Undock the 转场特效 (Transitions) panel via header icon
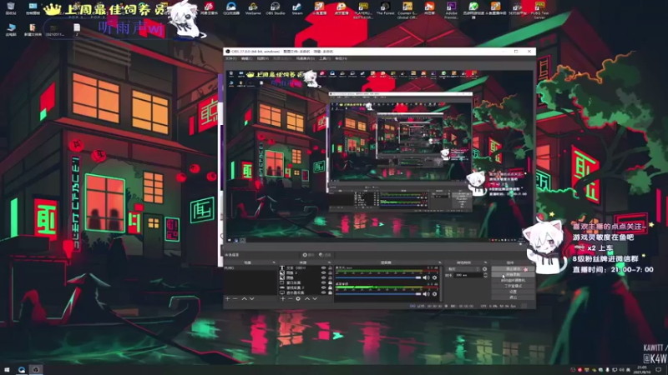Image resolution: width=668 pixels, height=375 pixels. [x=485, y=262]
